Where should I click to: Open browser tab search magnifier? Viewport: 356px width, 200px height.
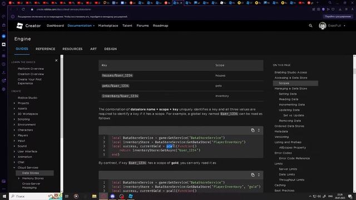tap(330, 3)
